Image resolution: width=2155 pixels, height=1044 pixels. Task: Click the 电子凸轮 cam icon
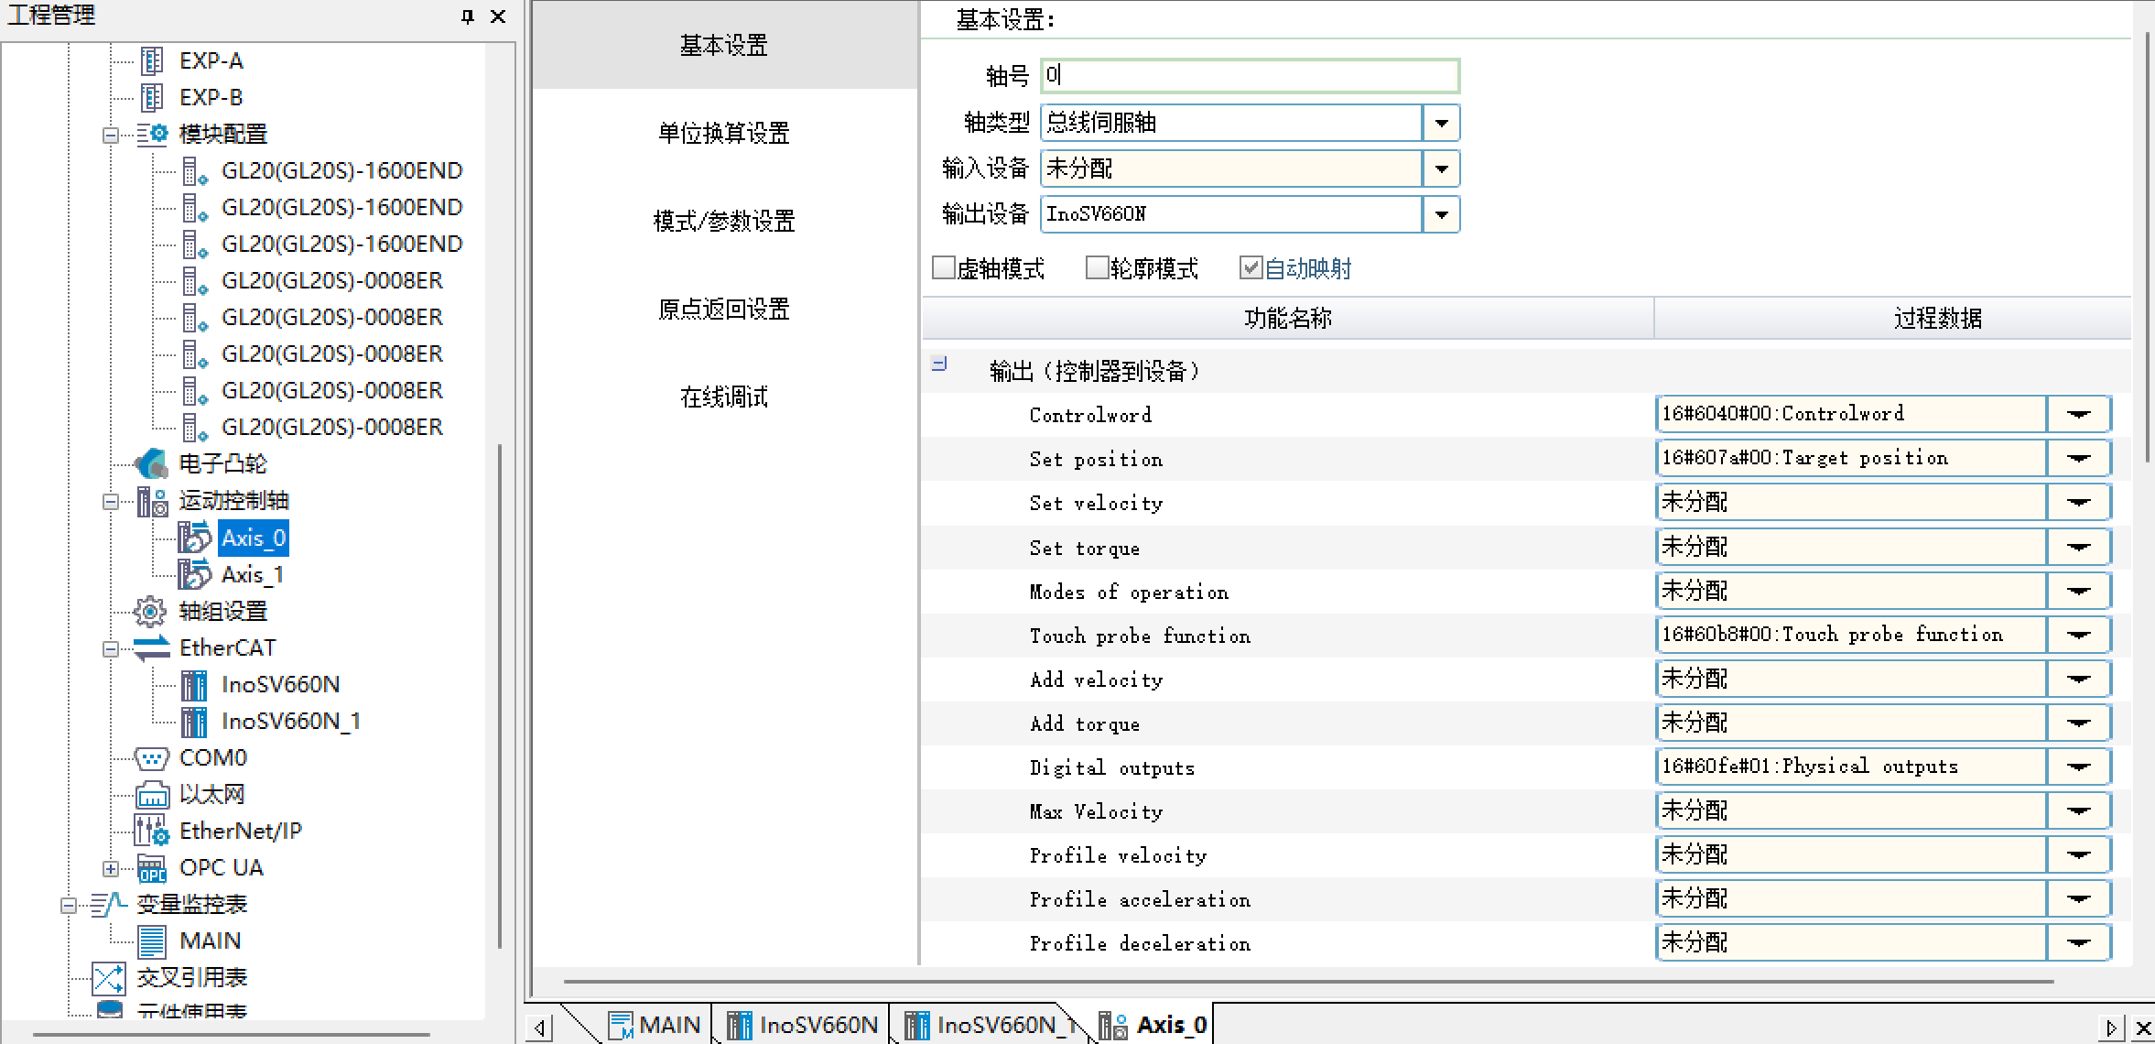[x=152, y=464]
